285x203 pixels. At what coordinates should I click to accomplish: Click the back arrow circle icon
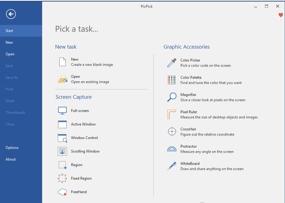click(x=11, y=14)
